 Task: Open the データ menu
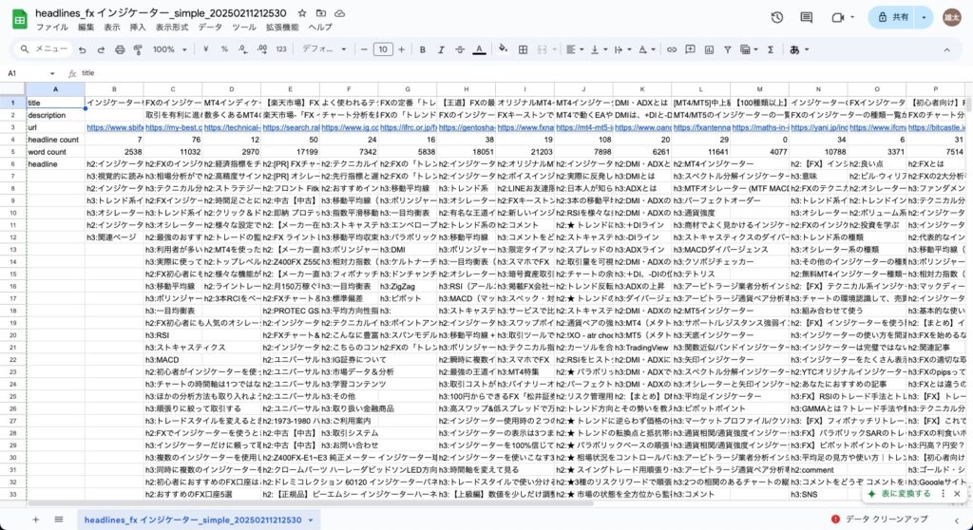pos(210,28)
